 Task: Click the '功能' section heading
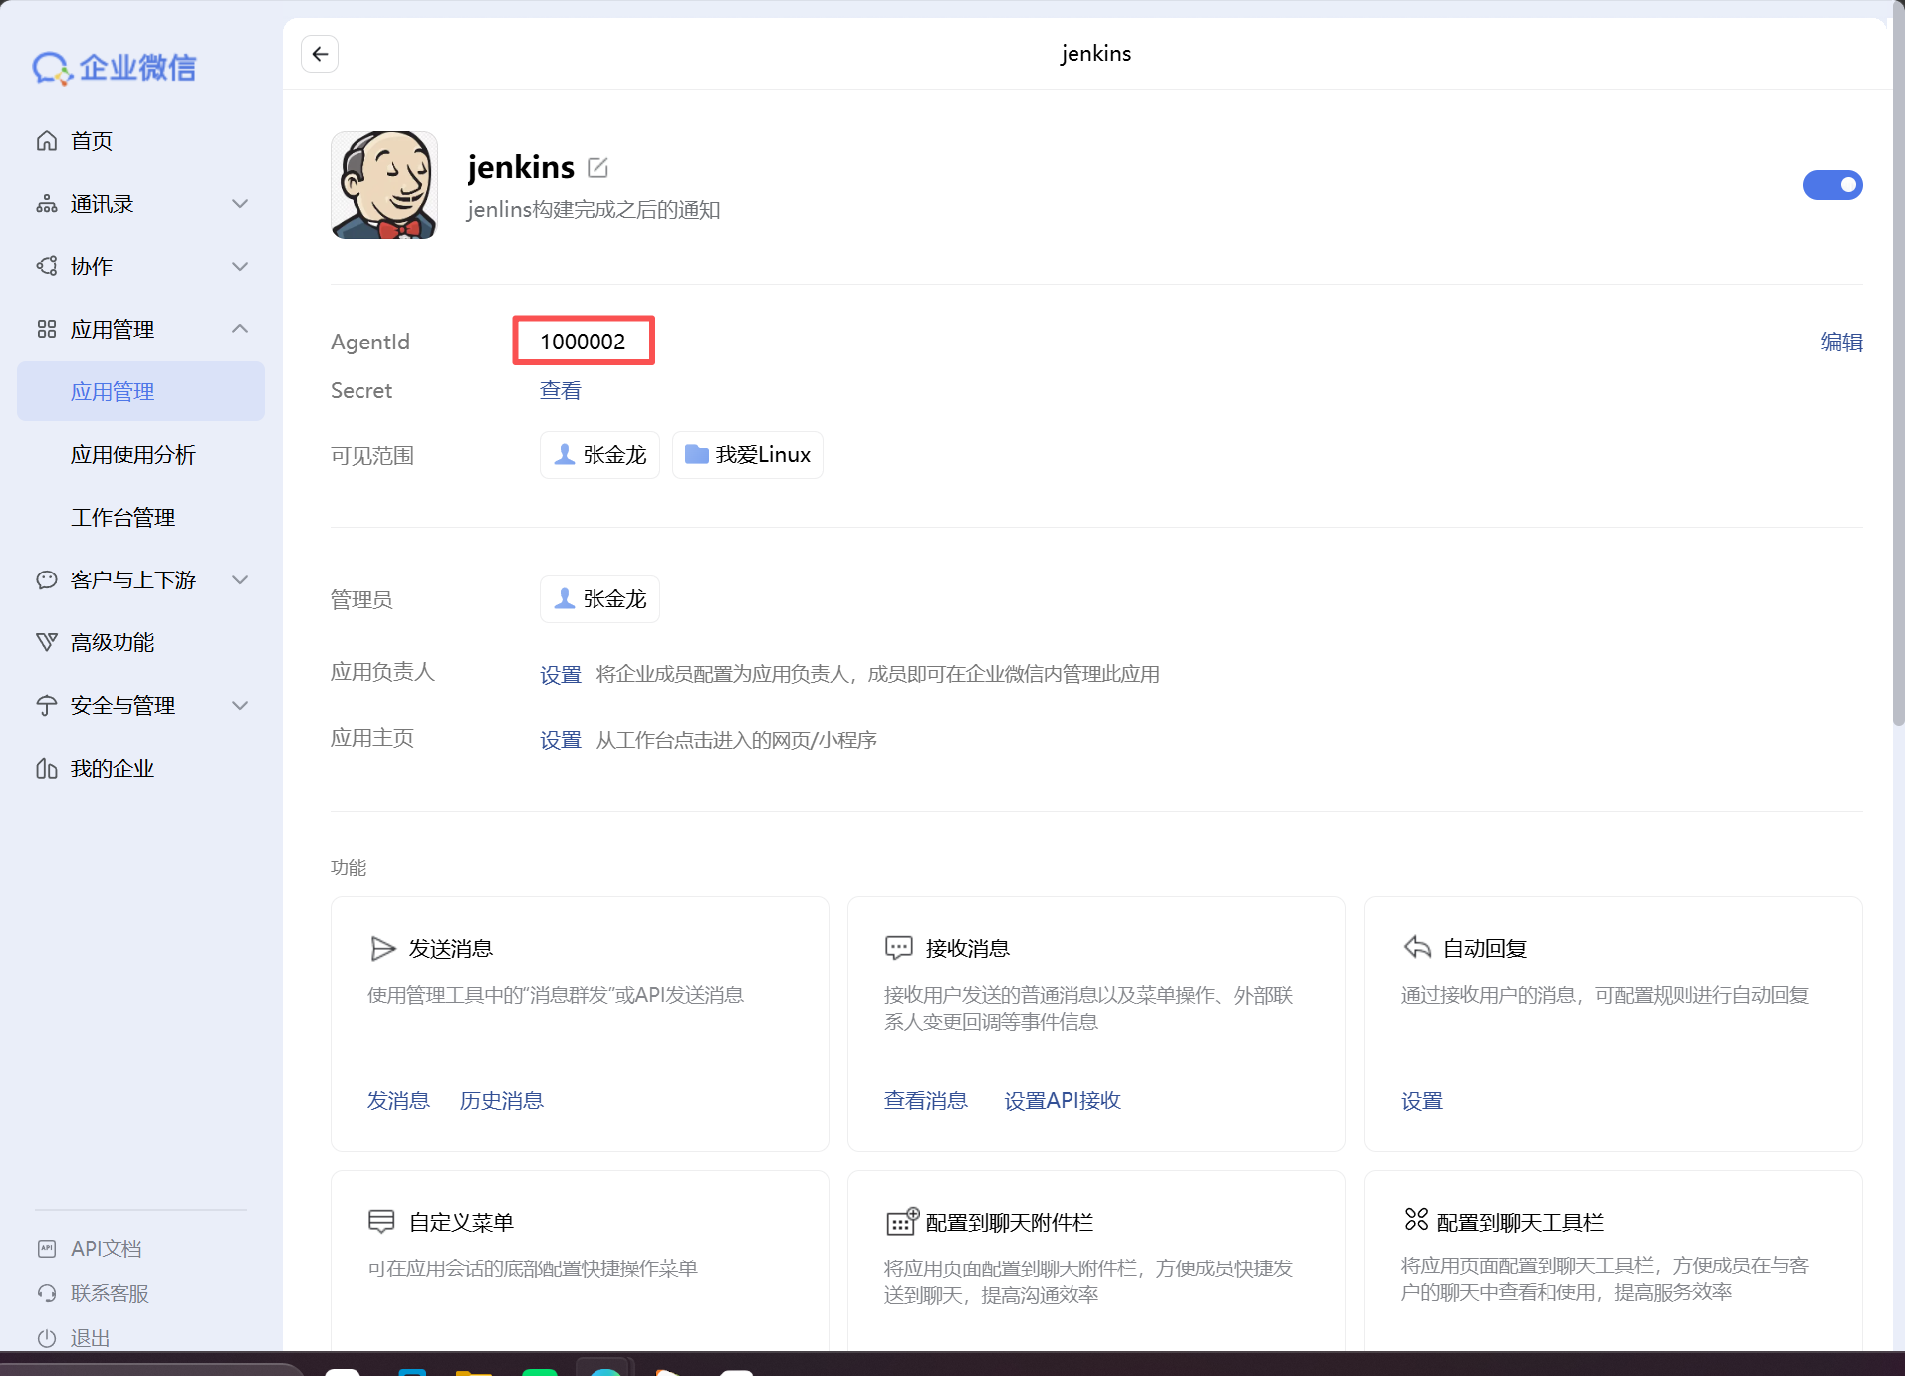[349, 868]
